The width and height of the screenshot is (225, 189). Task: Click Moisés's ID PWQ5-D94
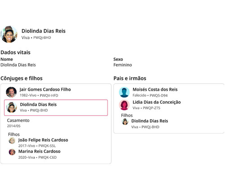click(x=158, y=96)
